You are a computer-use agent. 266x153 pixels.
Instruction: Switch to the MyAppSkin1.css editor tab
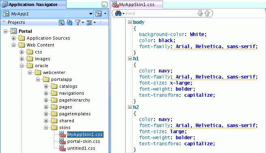coord(137,4)
